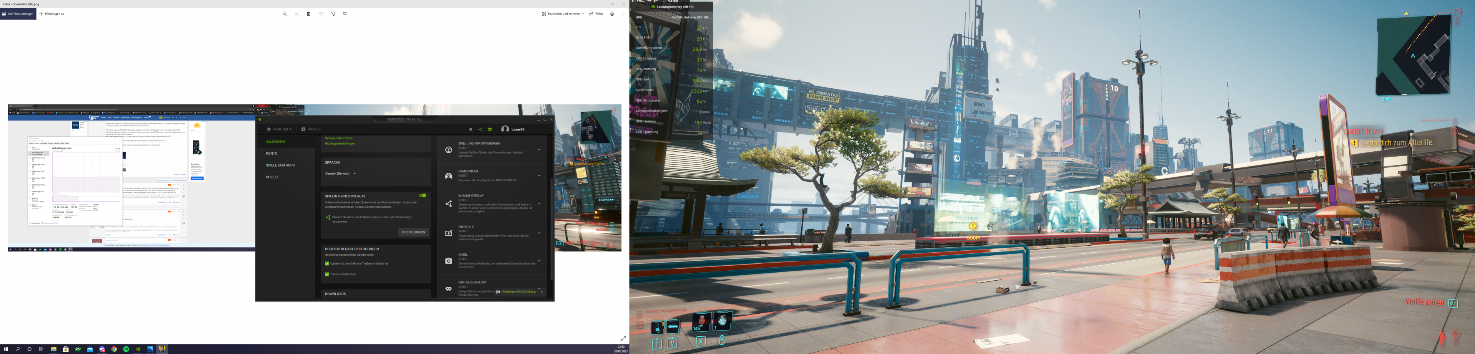Viewport: 1475px width, 354px height.
Task: Open Spotify from the taskbar
Action: [x=126, y=349]
